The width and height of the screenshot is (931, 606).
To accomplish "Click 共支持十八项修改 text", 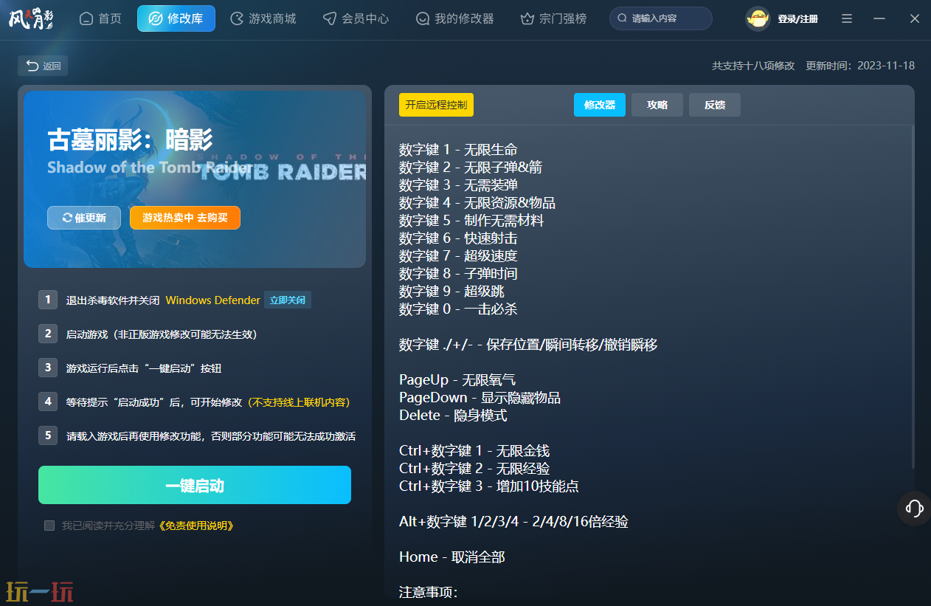I will 753,66.
